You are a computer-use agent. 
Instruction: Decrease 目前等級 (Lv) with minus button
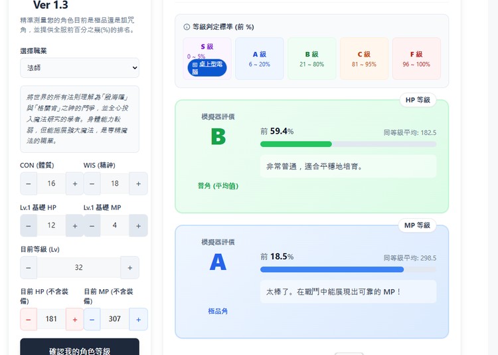point(29,267)
